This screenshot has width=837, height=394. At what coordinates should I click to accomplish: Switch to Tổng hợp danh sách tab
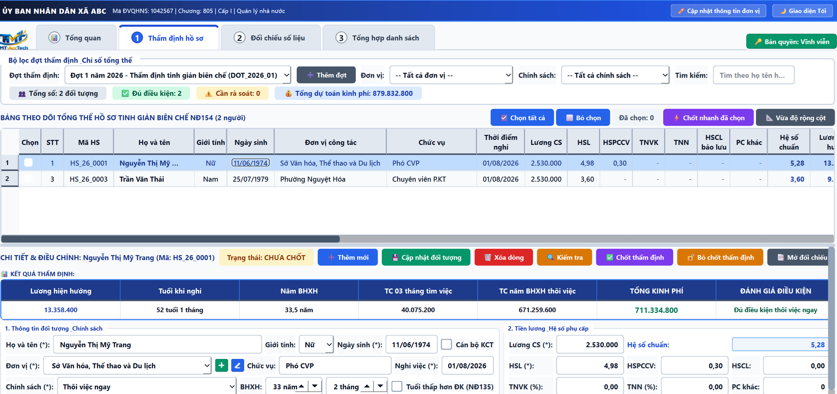(x=378, y=38)
